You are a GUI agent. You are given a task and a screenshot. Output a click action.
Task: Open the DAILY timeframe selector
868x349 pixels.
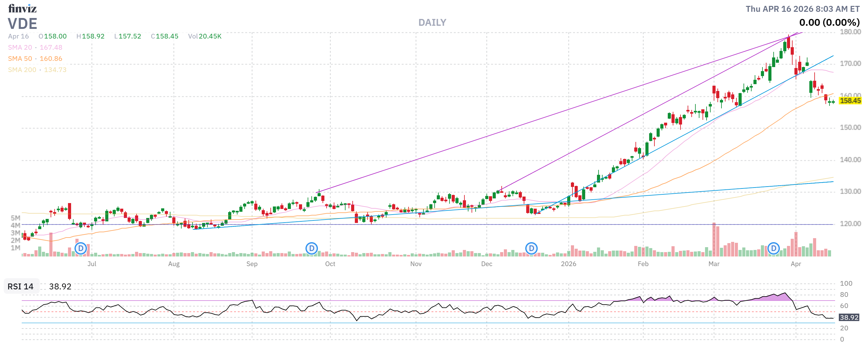[x=432, y=22]
